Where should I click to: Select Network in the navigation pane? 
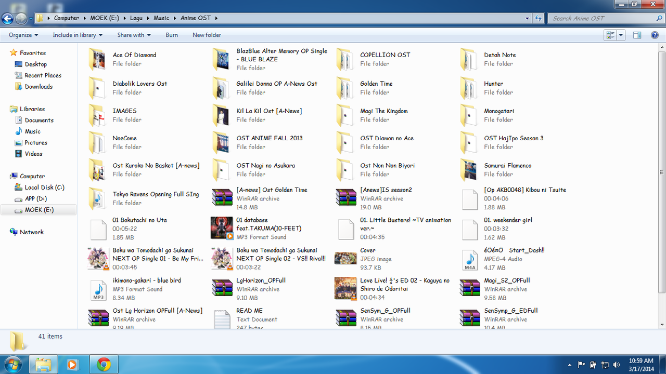[x=32, y=232]
